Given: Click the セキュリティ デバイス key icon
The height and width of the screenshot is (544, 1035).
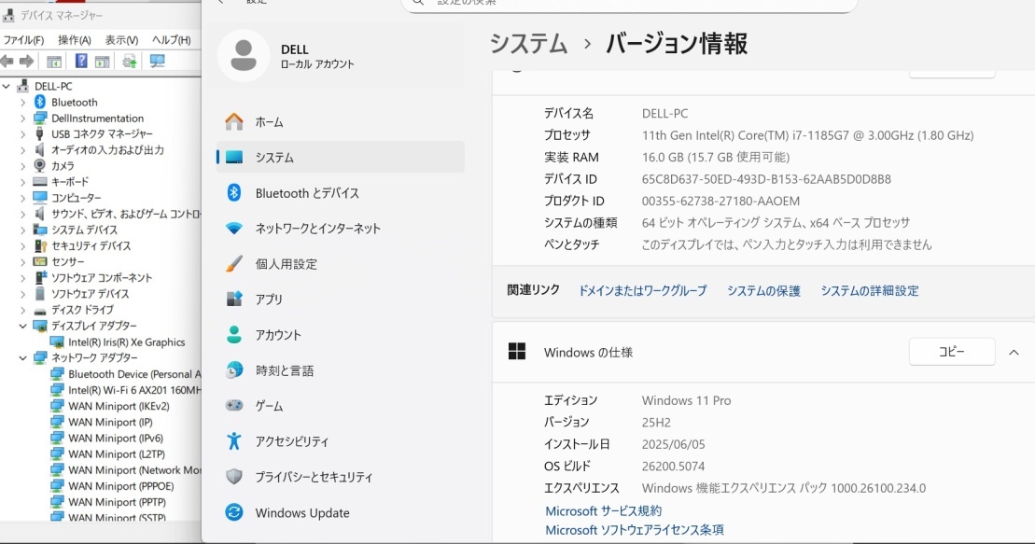Looking at the screenshot, I should [x=39, y=245].
